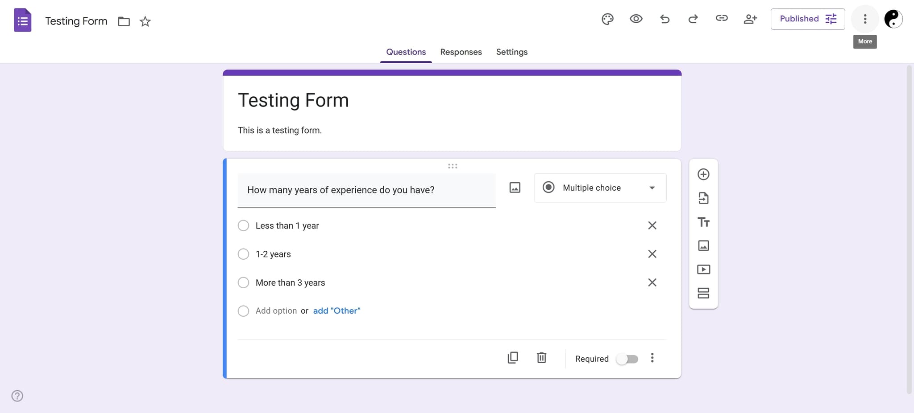The height and width of the screenshot is (413, 914).
Task: Add title and description block
Action: 703,222
